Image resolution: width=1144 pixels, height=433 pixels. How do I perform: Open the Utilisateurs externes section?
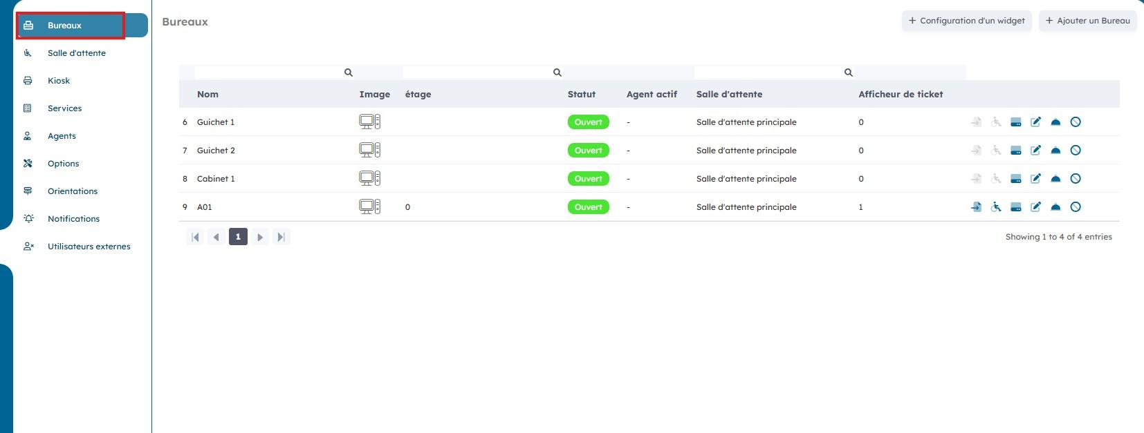[89, 247]
